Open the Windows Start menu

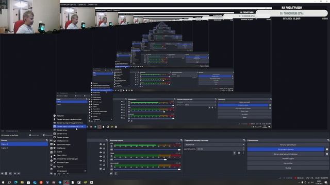pos(3,182)
